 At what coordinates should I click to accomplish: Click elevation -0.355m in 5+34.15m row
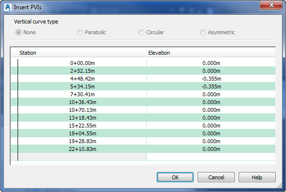click(x=211, y=86)
